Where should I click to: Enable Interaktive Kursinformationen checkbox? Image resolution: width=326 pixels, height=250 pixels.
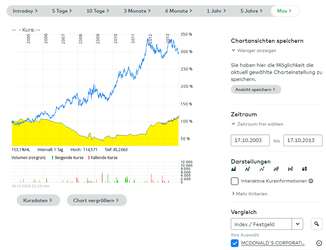(x=235, y=181)
